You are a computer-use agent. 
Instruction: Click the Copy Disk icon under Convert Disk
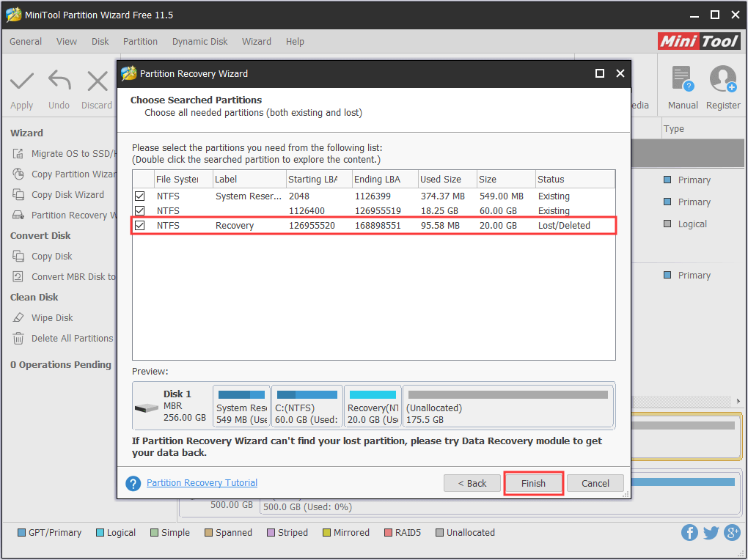[x=18, y=256]
